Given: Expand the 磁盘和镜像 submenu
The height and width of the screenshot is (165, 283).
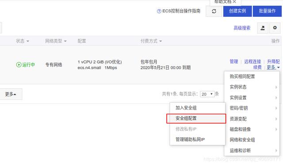Looking at the screenshot, I should 252,129.
